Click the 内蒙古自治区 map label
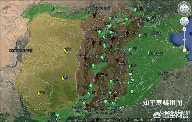Image resolution: width=192 pixels, height=122 pixels. coord(100,8)
